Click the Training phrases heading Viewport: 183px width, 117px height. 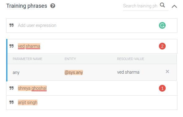click(27, 6)
